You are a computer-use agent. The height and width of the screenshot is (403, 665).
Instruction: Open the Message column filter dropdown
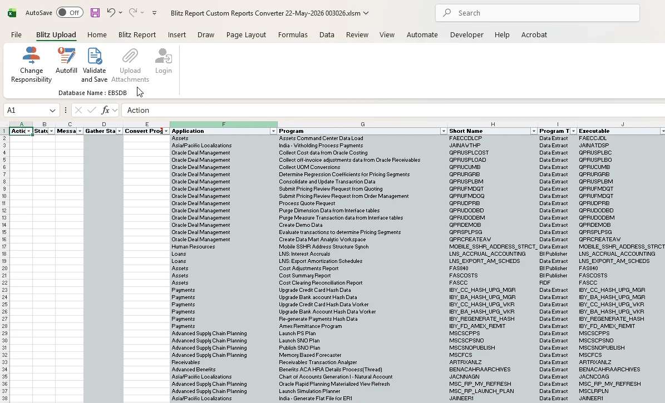coord(80,131)
